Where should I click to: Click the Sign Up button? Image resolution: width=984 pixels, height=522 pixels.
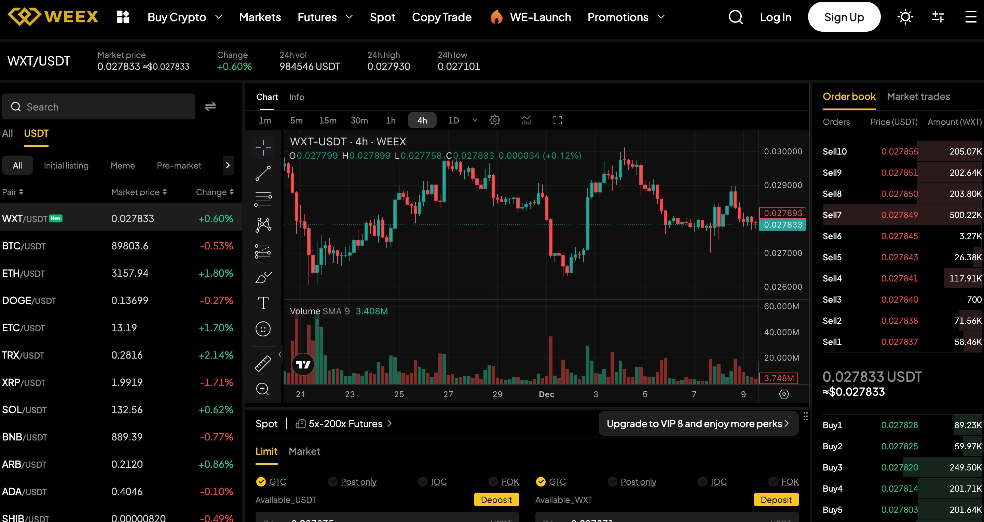coord(844,17)
